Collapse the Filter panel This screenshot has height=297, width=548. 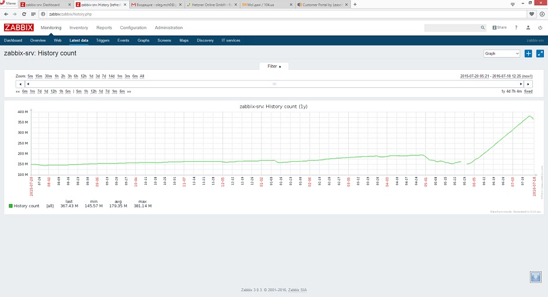pyautogui.click(x=274, y=66)
